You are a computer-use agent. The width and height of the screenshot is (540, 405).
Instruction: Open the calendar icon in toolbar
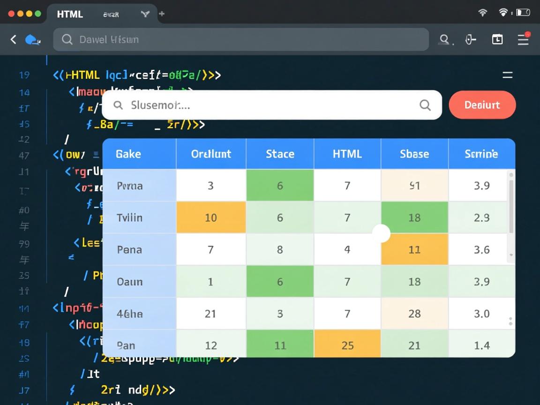click(497, 40)
